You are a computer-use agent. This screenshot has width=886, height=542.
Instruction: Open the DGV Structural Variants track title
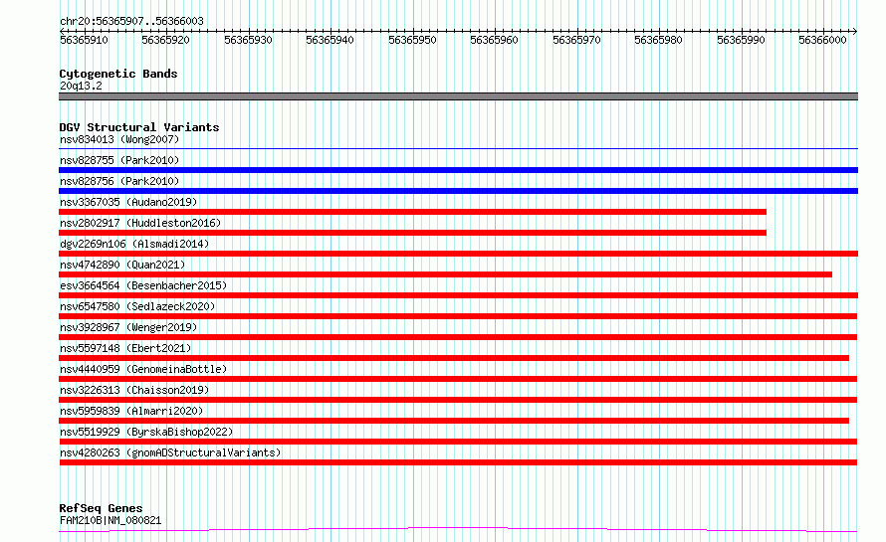[x=139, y=127]
